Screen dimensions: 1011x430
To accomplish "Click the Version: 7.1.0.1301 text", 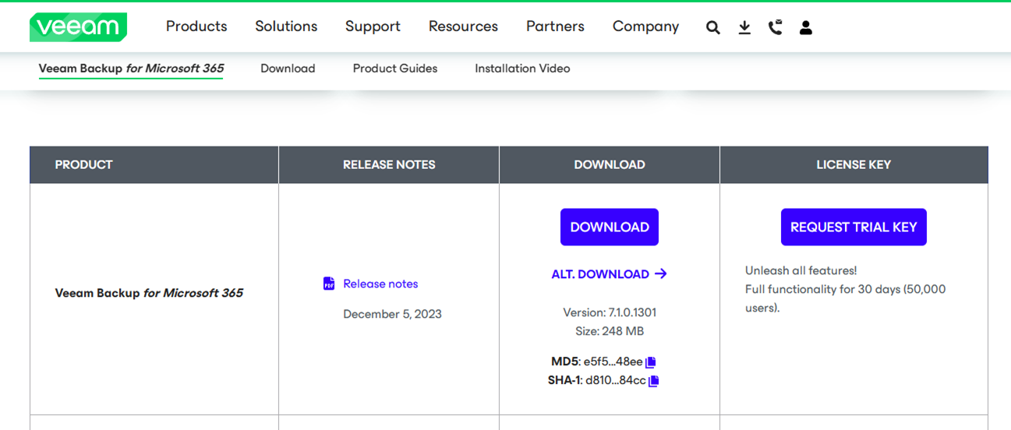I will click(610, 312).
